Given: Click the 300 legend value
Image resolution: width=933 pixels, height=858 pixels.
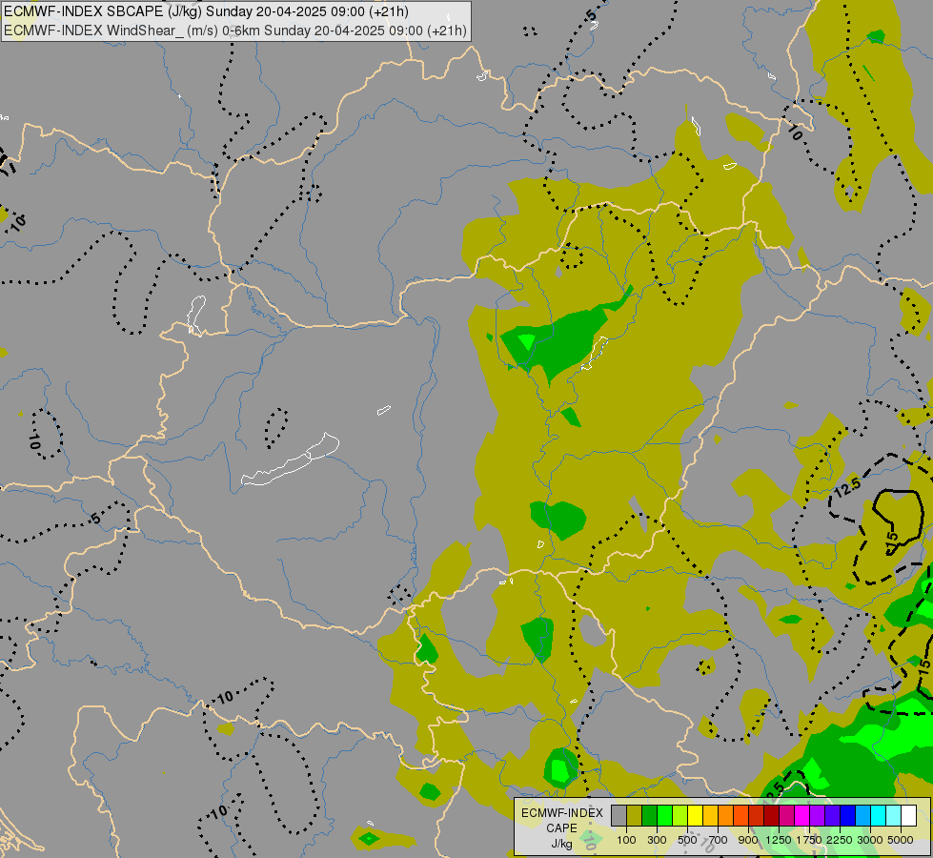Looking at the screenshot, I should coord(657,840).
